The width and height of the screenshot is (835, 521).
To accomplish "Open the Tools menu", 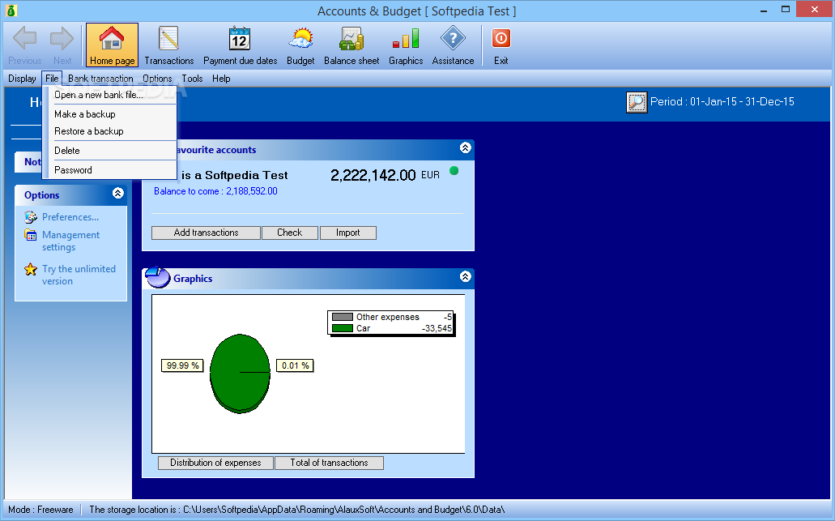I will (192, 79).
